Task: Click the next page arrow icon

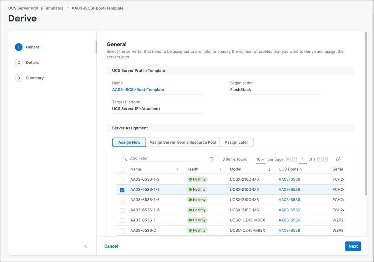Action: tap(320, 159)
